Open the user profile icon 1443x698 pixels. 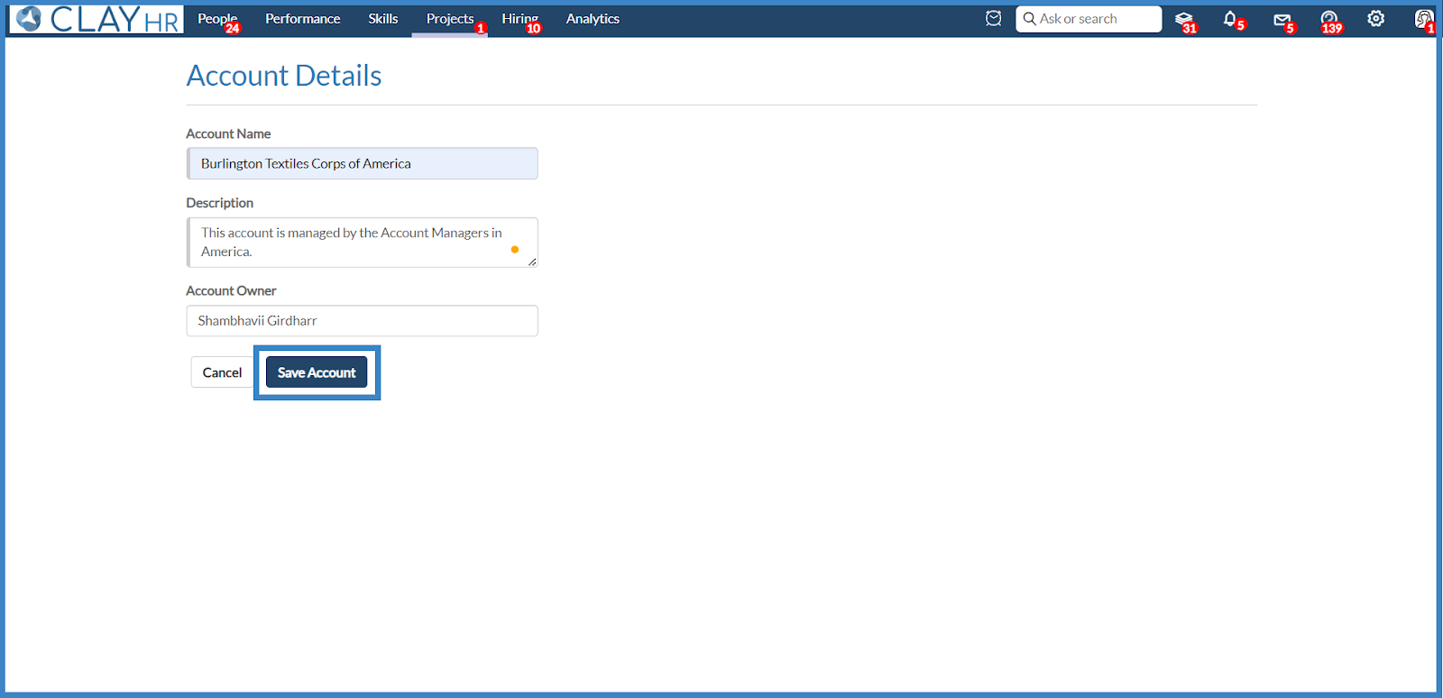1423,19
